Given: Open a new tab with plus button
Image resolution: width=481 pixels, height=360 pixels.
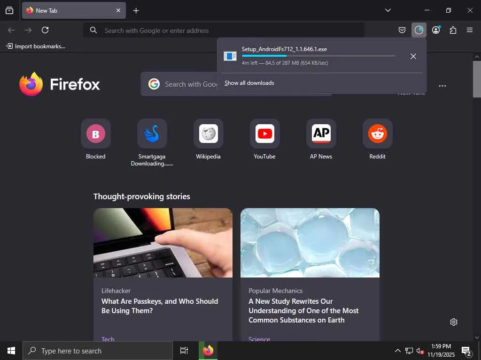Looking at the screenshot, I should coord(136,11).
